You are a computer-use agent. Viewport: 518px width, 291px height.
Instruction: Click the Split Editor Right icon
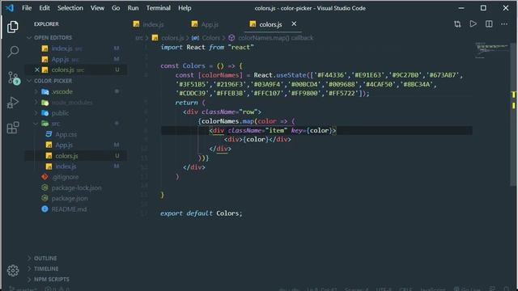(x=489, y=24)
